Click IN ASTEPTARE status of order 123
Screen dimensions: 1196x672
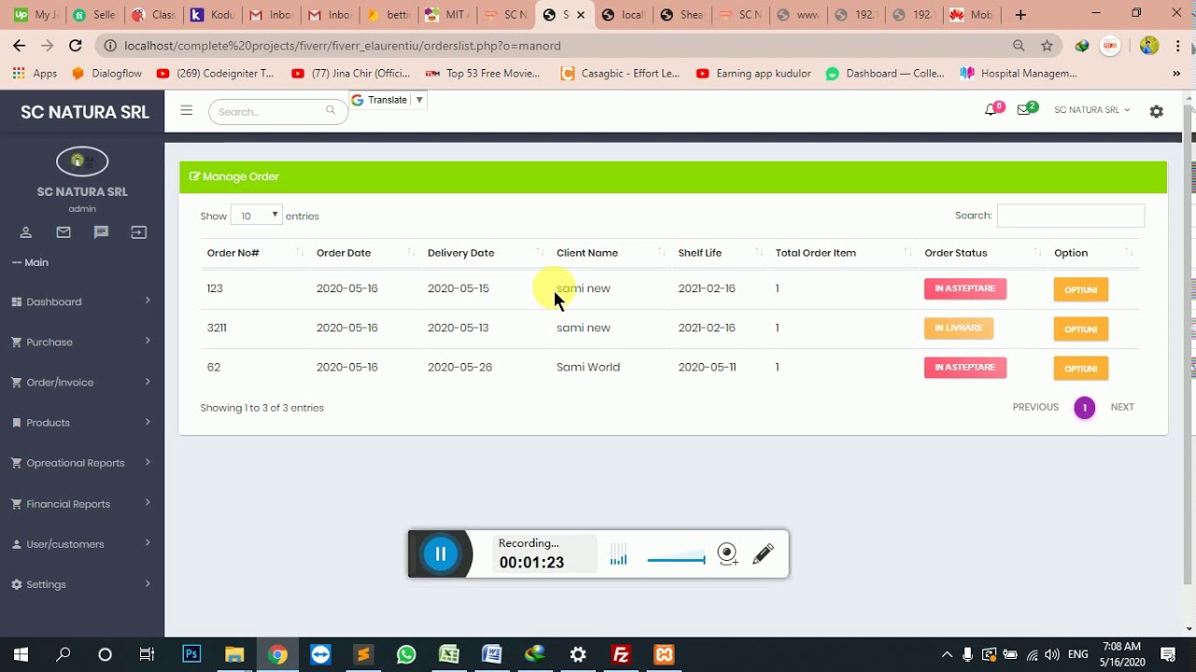click(x=965, y=288)
